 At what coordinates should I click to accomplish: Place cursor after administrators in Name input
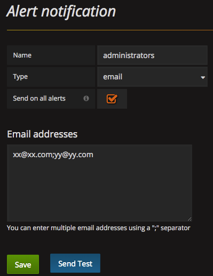(155, 55)
